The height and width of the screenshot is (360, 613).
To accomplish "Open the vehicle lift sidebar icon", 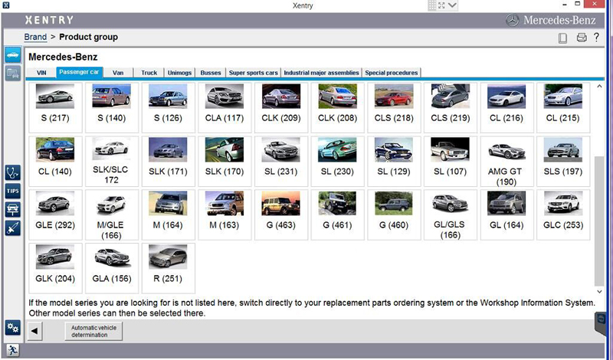I will [12, 210].
